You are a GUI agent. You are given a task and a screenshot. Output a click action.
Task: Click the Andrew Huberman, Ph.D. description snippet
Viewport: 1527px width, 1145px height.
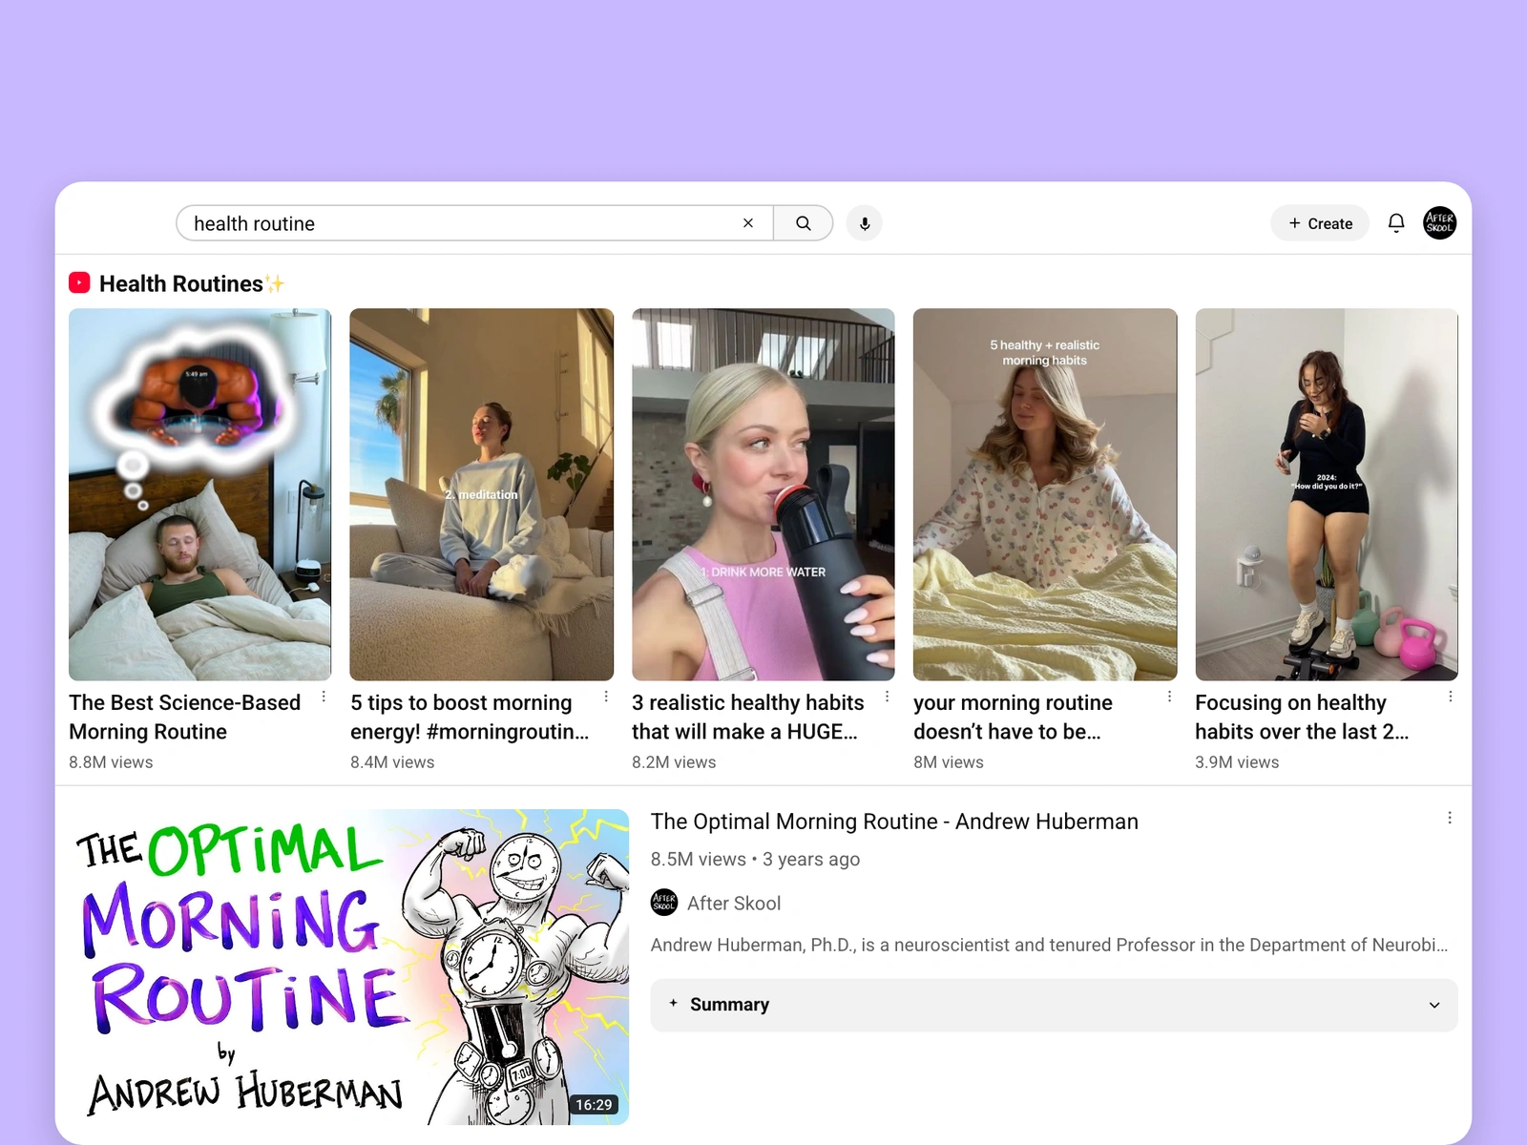(x=1049, y=945)
